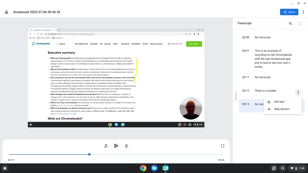
Task: Click the Screencast icon in the shelf
Action: point(165,168)
